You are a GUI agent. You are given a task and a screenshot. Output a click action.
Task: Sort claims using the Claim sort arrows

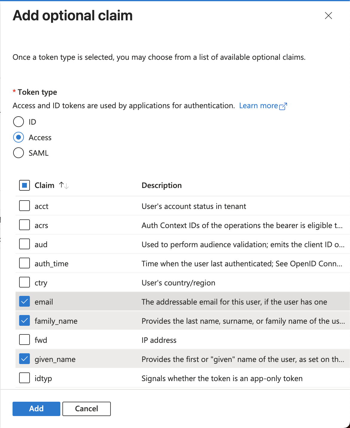tap(64, 185)
